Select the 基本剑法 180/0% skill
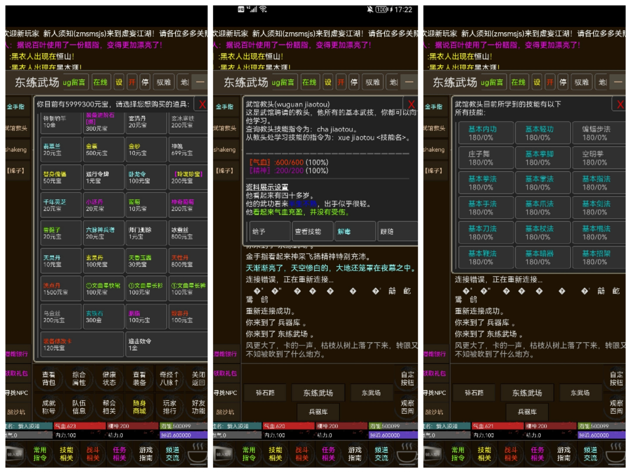This screenshot has height=473, width=631. pyautogui.click(x=599, y=208)
